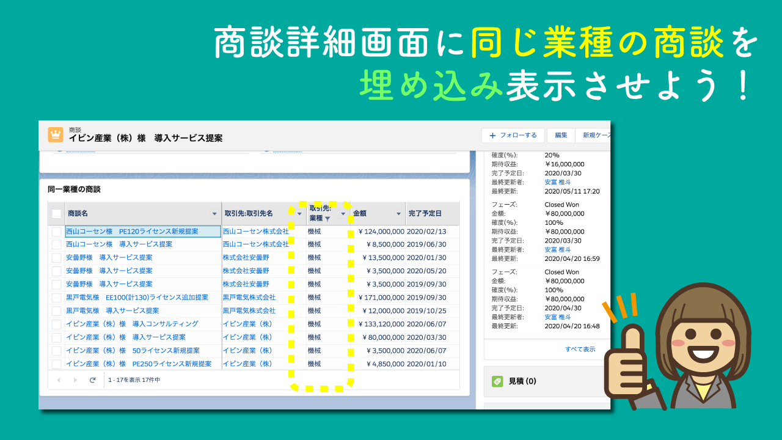Click the date 2020/01/10
Image resolution: width=782 pixels, height=440 pixels.
pyautogui.click(x=426, y=364)
